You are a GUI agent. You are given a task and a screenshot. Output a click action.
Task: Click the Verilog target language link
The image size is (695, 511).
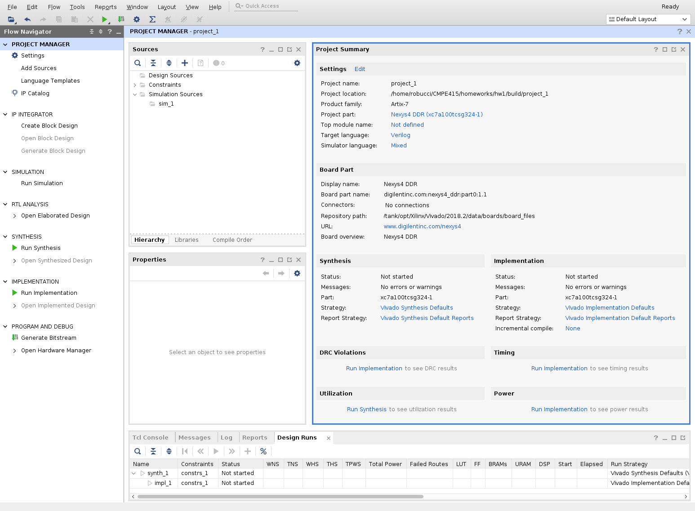[x=401, y=135]
